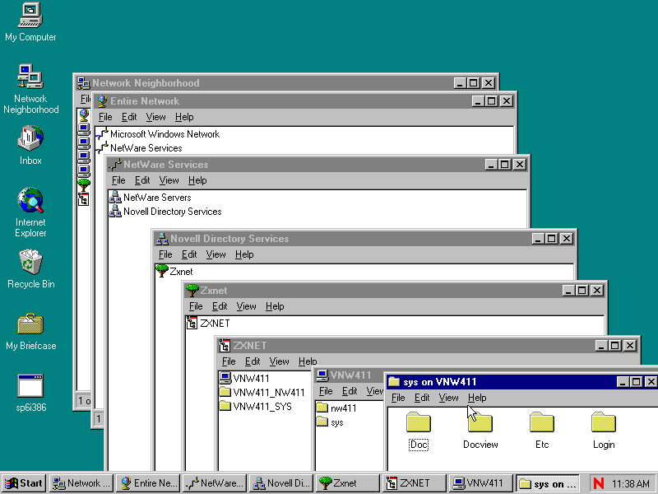
Task: Switch to VNW411 taskbar button
Action: pos(481,483)
